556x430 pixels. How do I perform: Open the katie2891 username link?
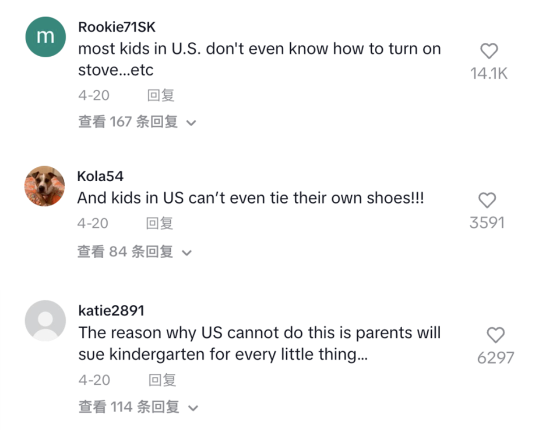coord(111,311)
